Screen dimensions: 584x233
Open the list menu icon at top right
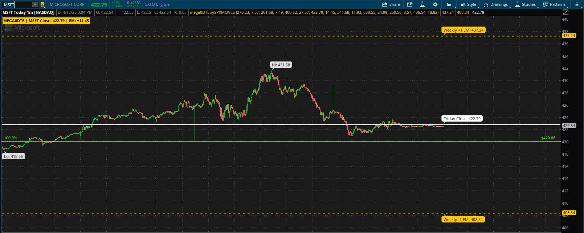click(577, 4)
